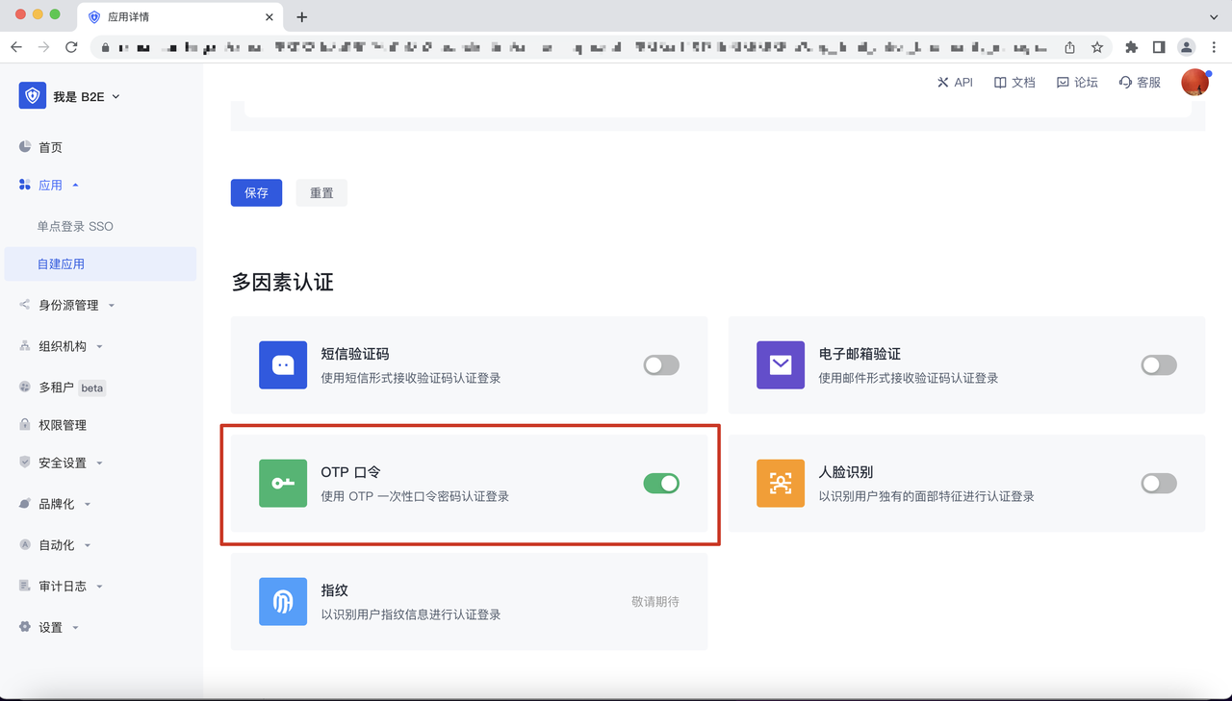Disable the OTP 口令 toggle
This screenshot has width=1232, height=701.
coord(661,483)
